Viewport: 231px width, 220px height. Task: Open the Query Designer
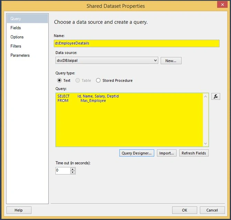(137, 153)
